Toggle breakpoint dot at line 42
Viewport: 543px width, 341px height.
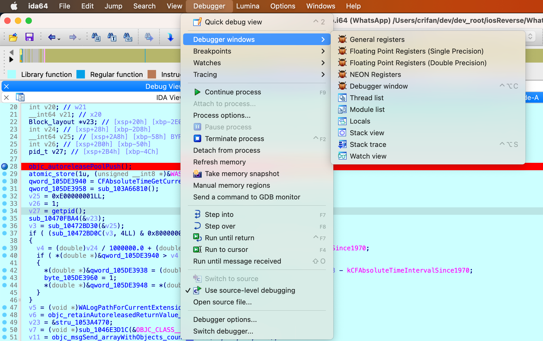[5, 270]
